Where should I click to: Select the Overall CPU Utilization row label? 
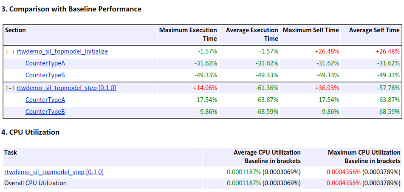pyautogui.click(x=35, y=183)
